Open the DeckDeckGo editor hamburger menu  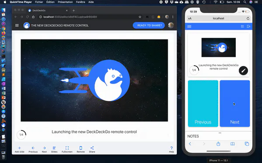click(x=17, y=26)
